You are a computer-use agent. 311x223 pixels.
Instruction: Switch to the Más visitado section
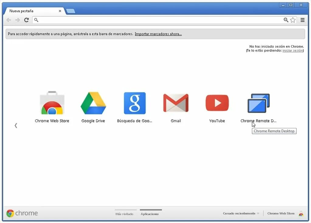(124, 214)
